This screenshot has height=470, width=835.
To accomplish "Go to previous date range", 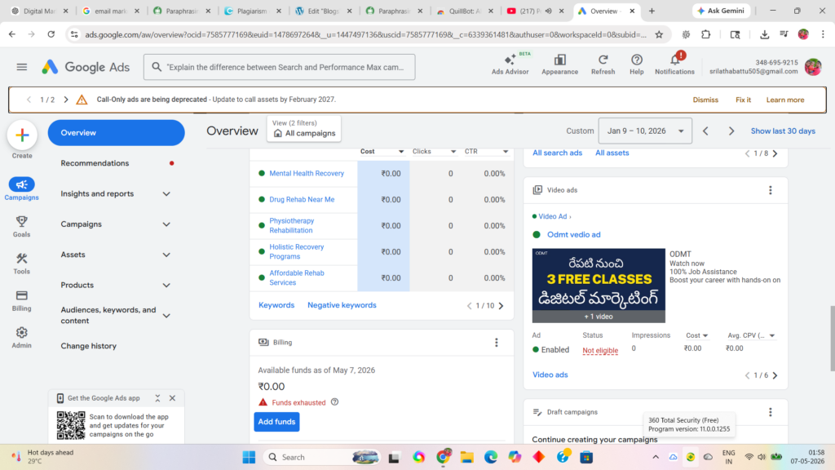I will pyautogui.click(x=705, y=131).
